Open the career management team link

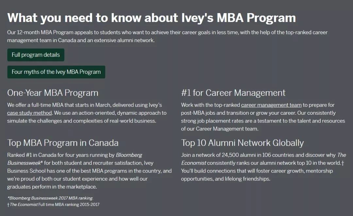271,105
